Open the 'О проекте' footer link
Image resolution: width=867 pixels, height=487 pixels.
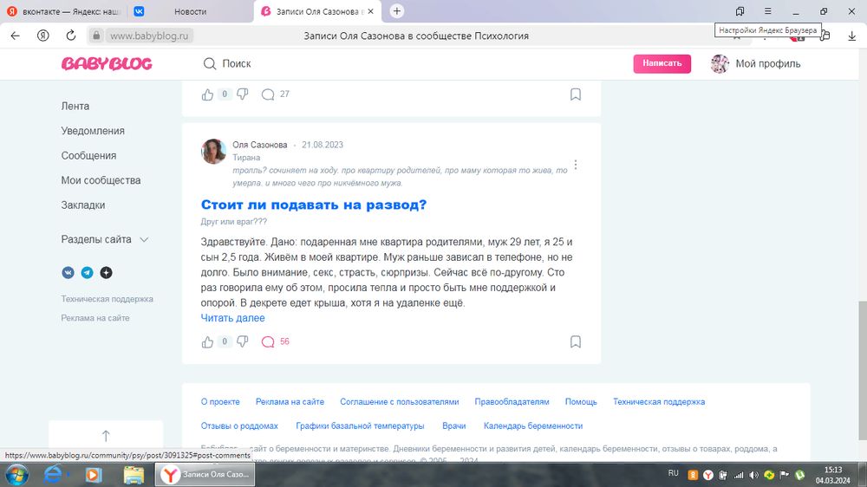tap(220, 402)
